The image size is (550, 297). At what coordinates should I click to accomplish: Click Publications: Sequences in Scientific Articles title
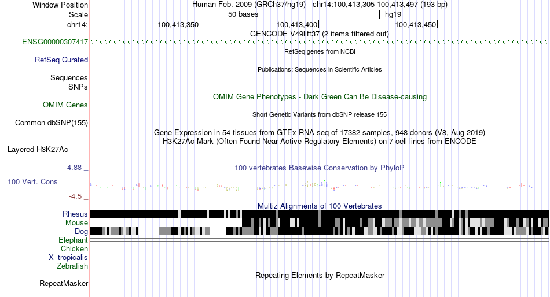[x=320, y=69]
